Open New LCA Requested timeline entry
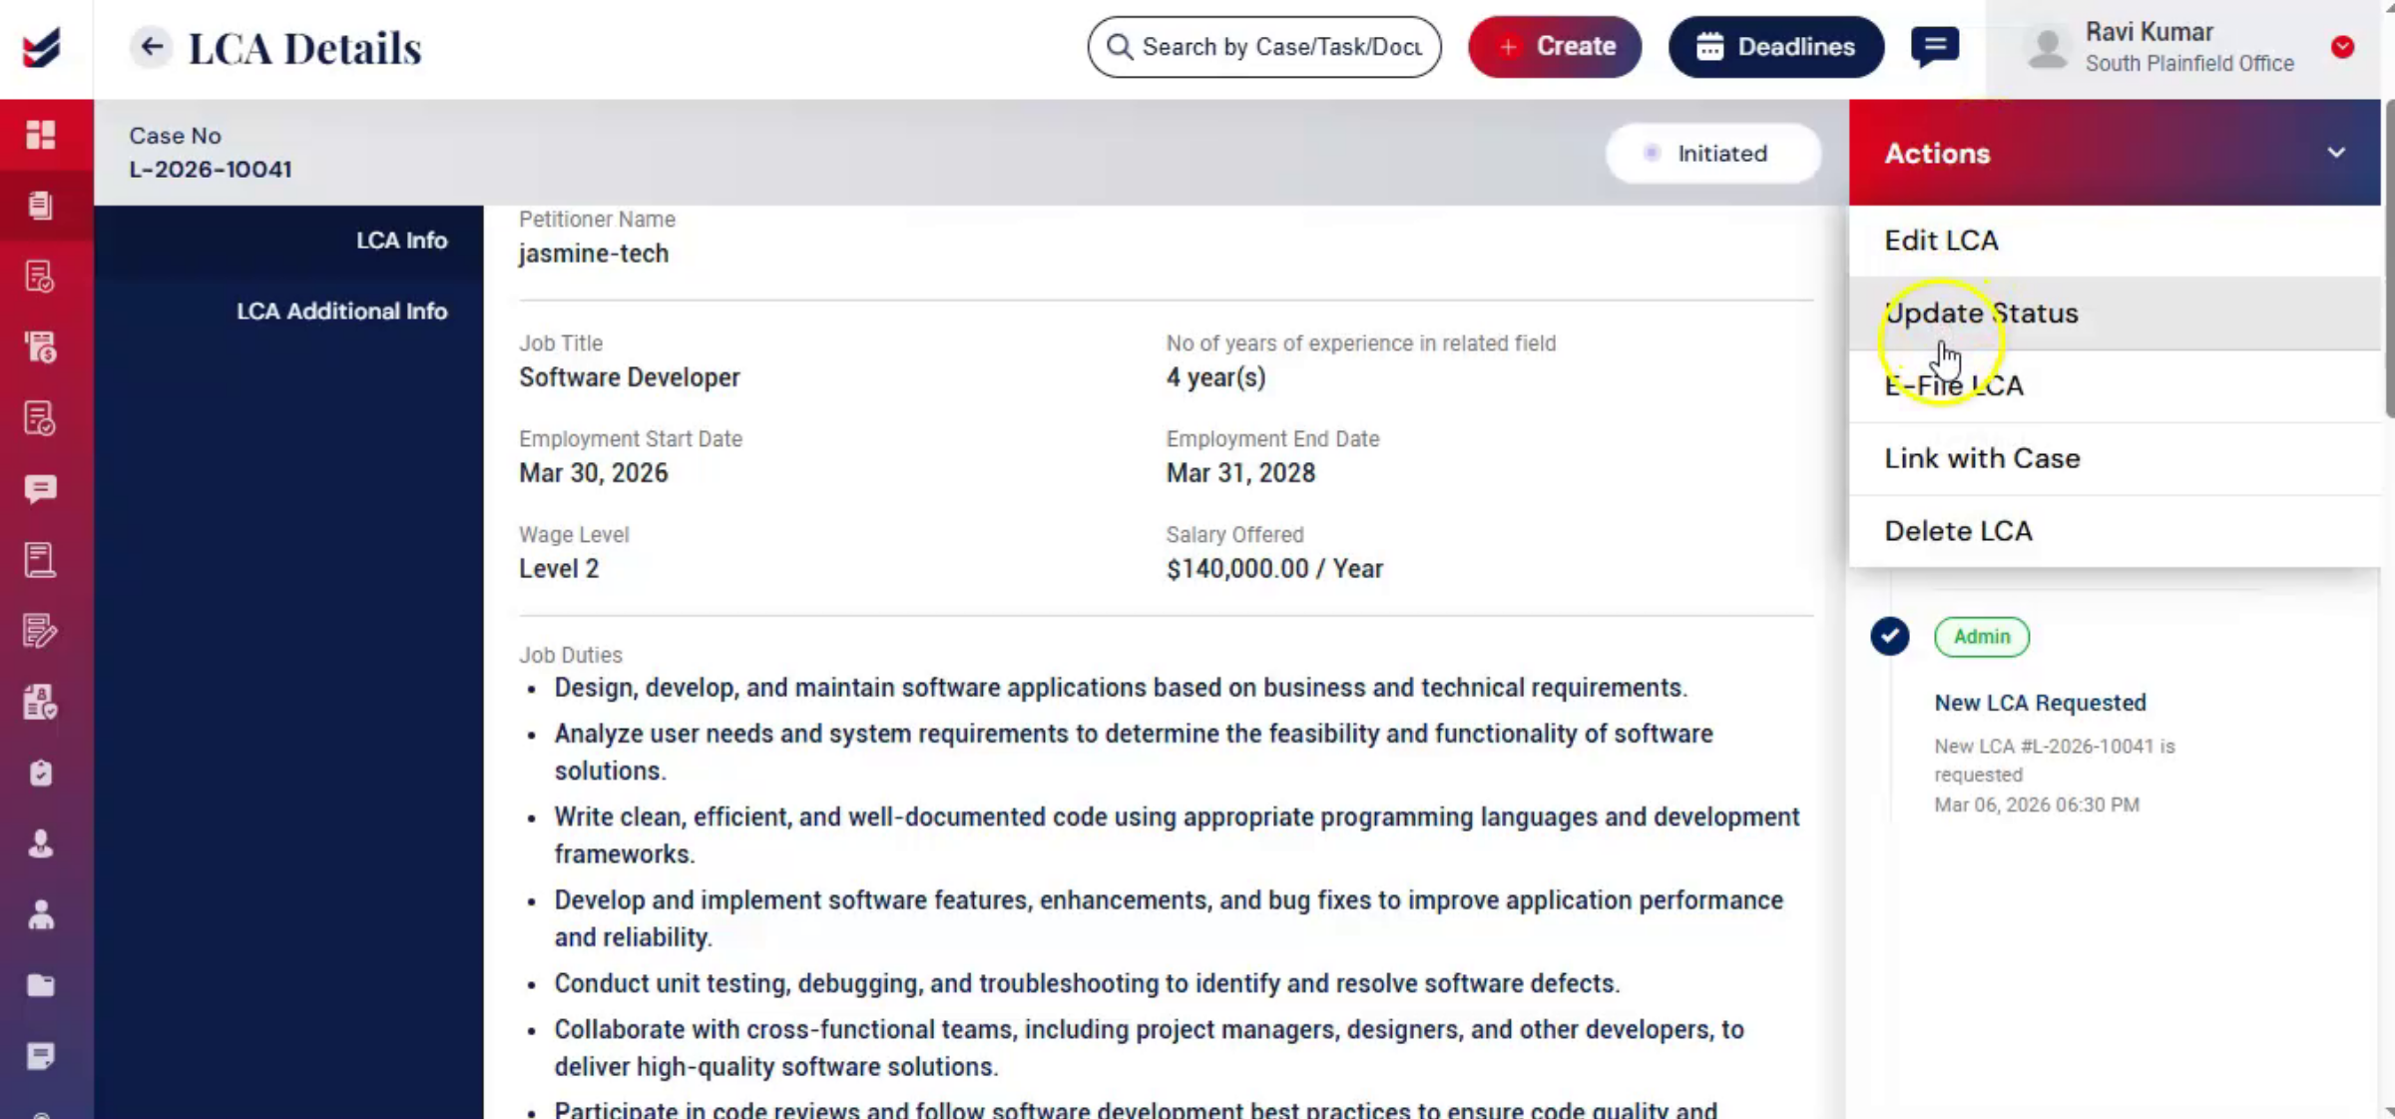The image size is (2395, 1119). point(2040,703)
